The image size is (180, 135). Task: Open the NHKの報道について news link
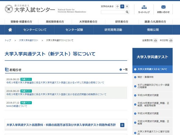17,106
